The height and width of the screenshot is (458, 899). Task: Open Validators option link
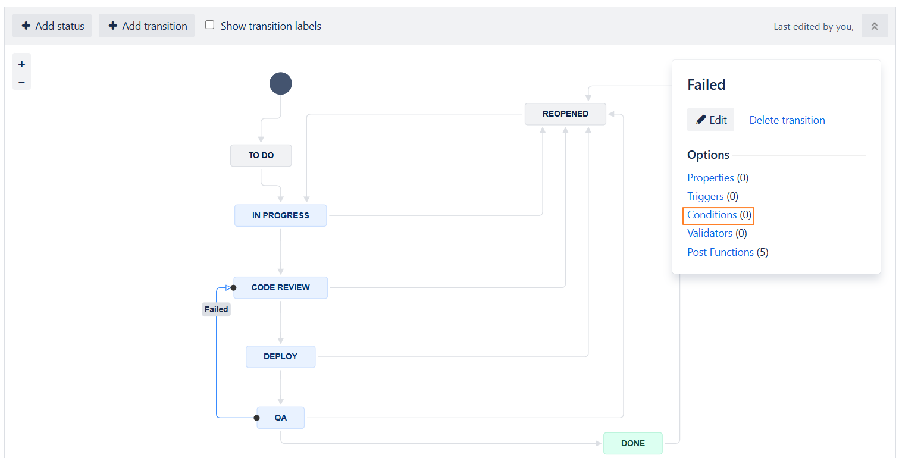click(709, 233)
